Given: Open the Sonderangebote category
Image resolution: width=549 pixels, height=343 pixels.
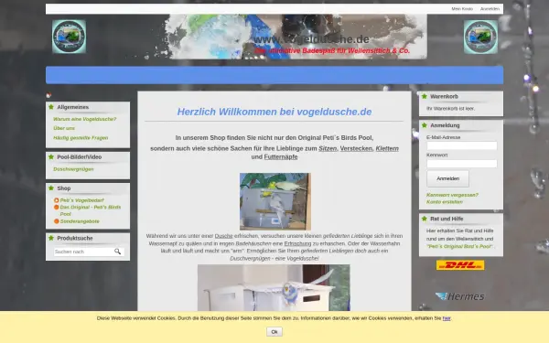Looking at the screenshot, I should click(x=80, y=221).
